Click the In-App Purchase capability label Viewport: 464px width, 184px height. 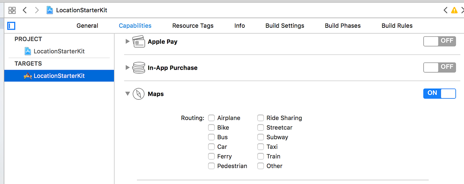coord(173,68)
